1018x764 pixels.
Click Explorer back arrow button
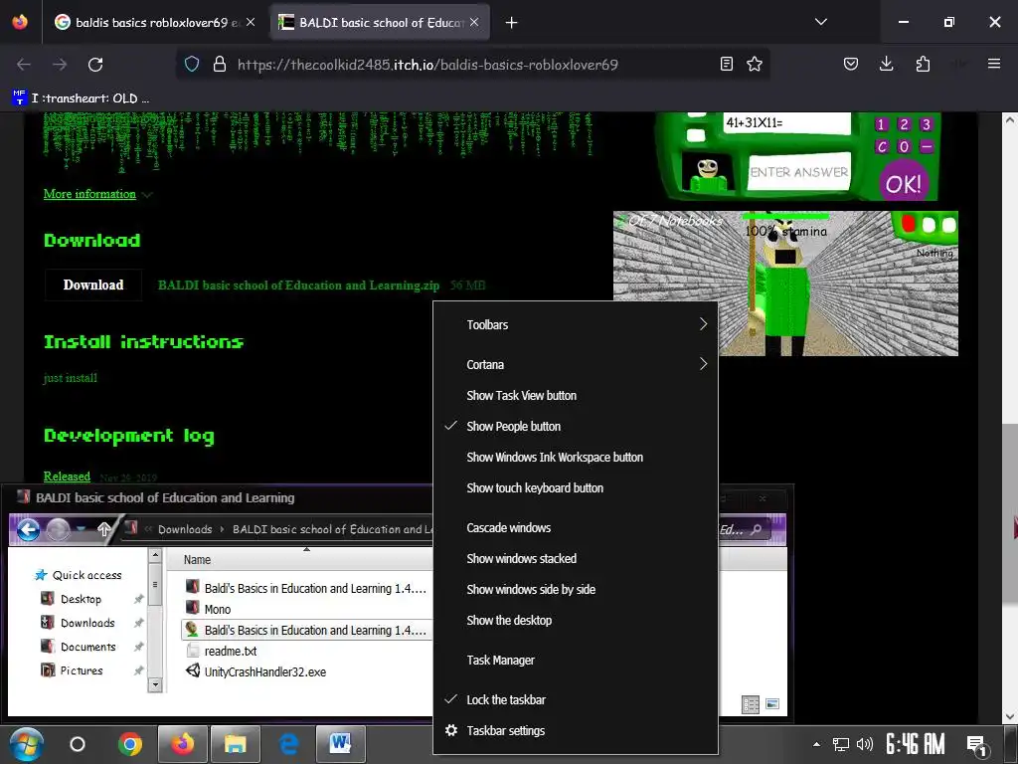coord(28,530)
